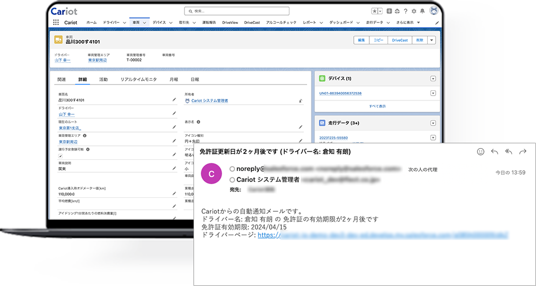Switch to the 日報 tab

point(195,80)
